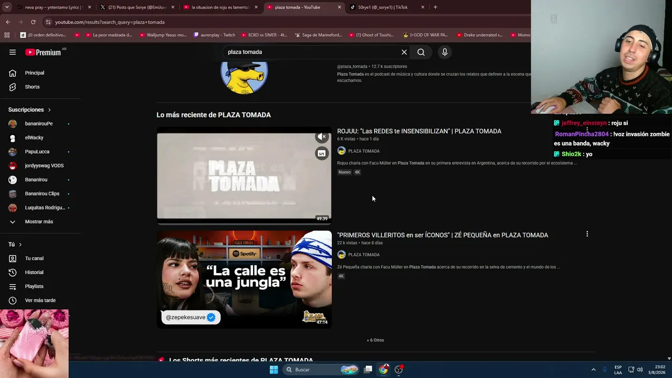Open the taskbar volume control
The height and width of the screenshot is (378, 672).
[x=639, y=370]
